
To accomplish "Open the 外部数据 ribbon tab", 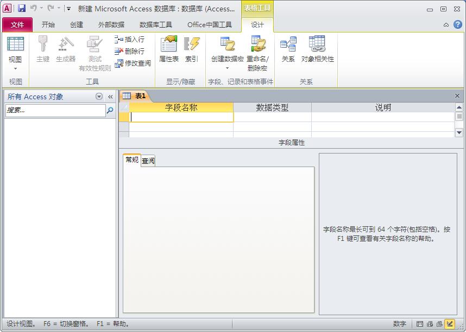I will (x=111, y=24).
